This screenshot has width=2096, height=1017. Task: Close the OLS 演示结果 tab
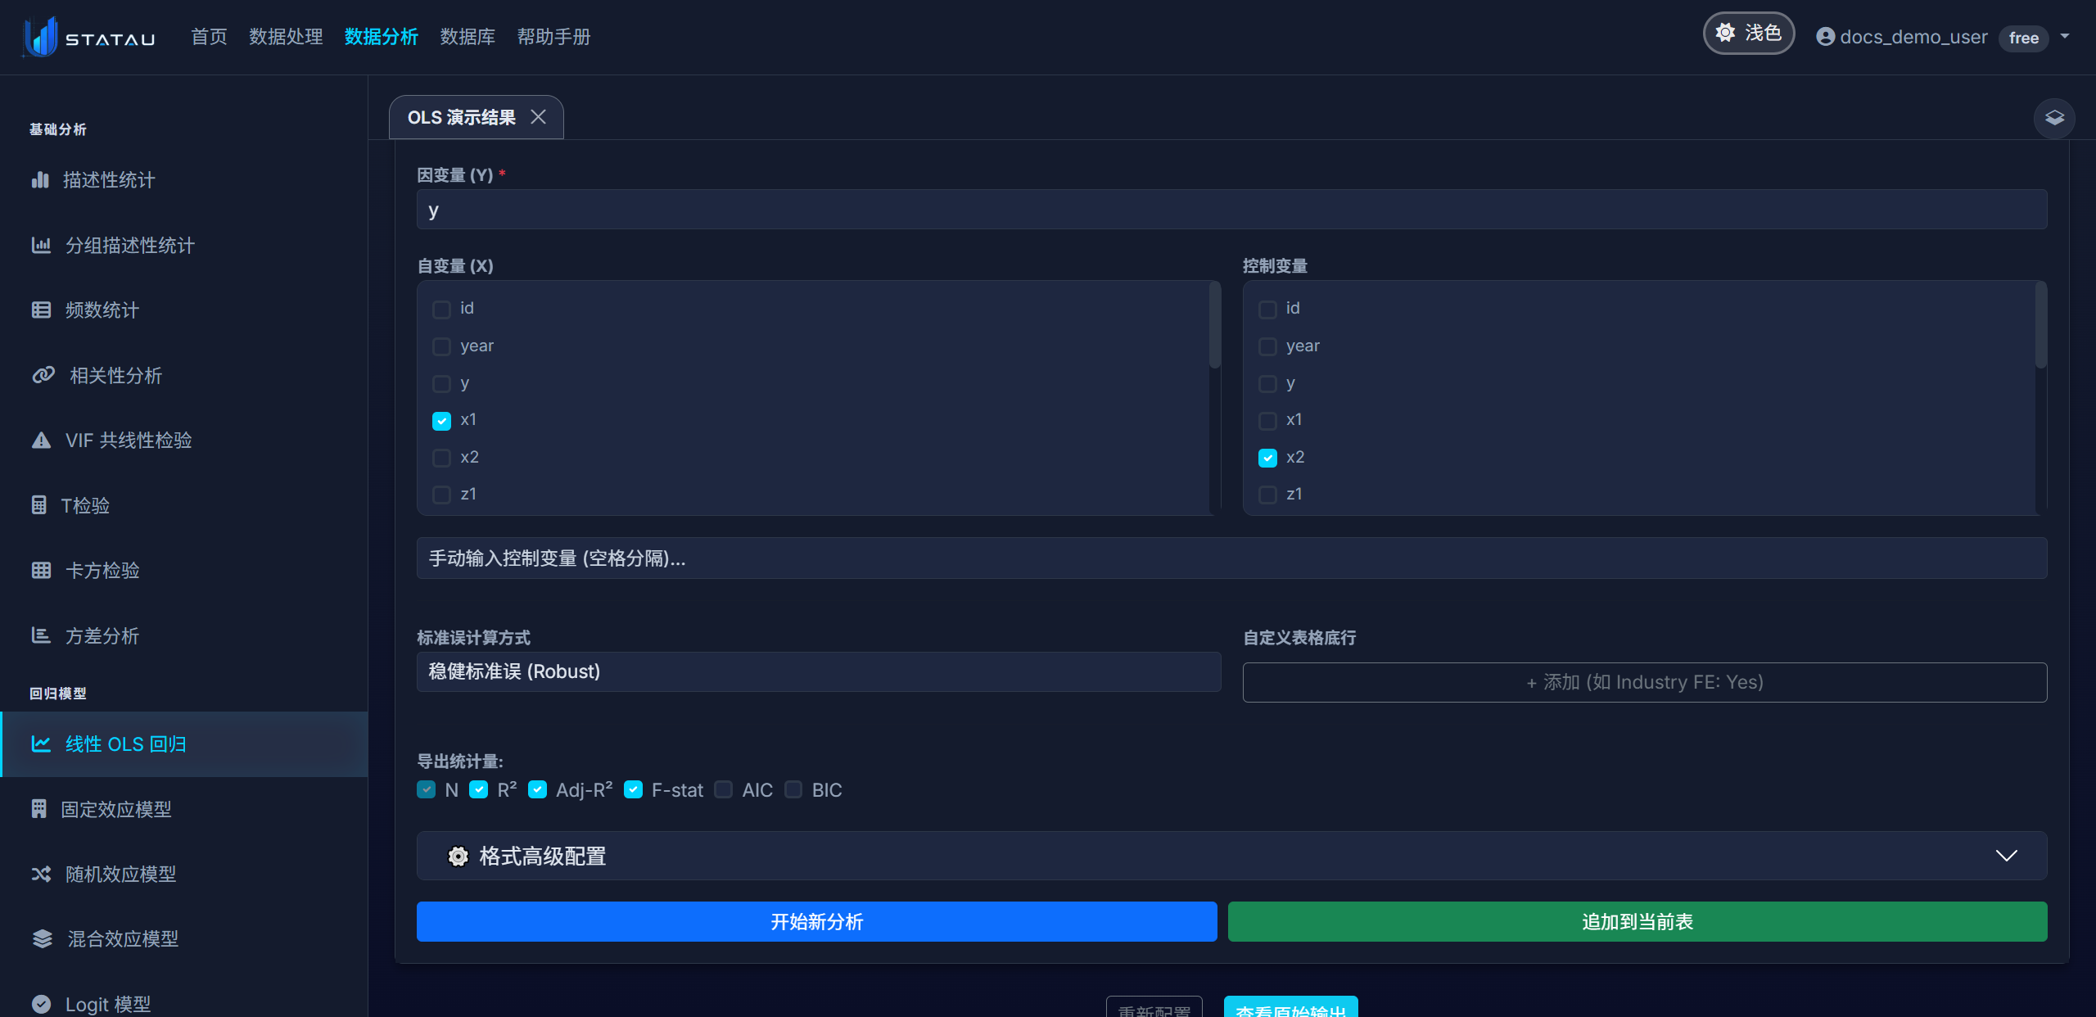tap(538, 117)
